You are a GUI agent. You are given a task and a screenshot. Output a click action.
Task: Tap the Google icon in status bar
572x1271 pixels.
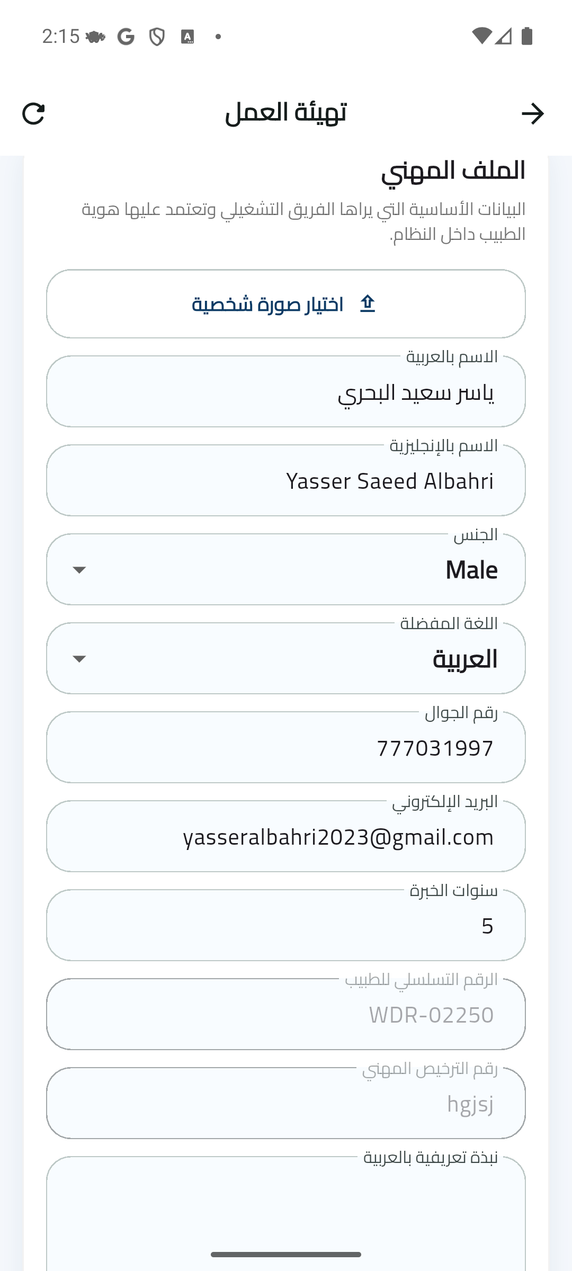[126, 37]
